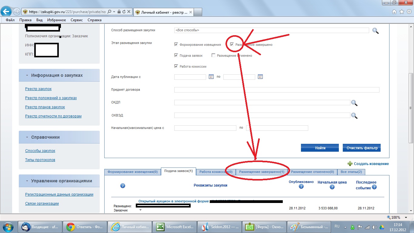This screenshot has width=414, height=233.
Task: Open the end date calendar picker
Action: 260,77
